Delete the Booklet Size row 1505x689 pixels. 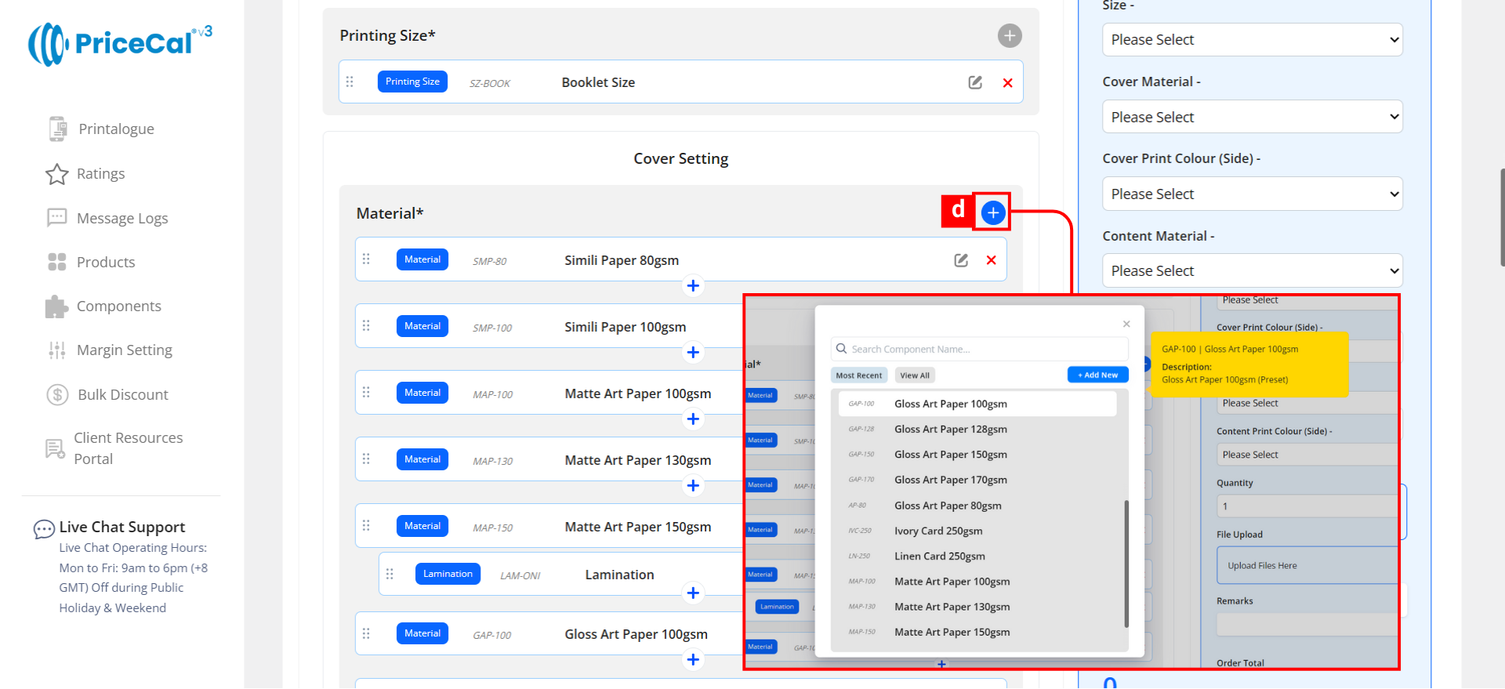point(1007,82)
